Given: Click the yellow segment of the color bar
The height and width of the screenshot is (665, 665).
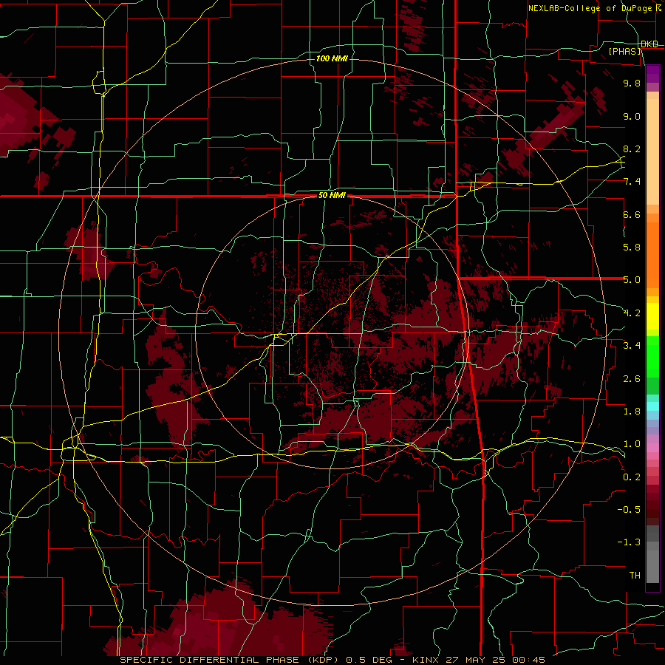Looking at the screenshot, I should coord(652,316).
